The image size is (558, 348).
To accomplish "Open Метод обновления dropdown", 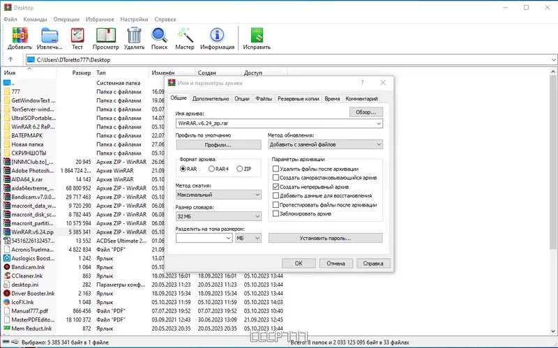I will tap(325, 144).
